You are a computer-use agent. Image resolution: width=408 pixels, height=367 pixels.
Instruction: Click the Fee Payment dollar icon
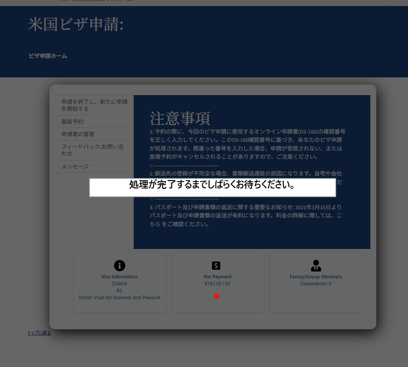[216, 265]
